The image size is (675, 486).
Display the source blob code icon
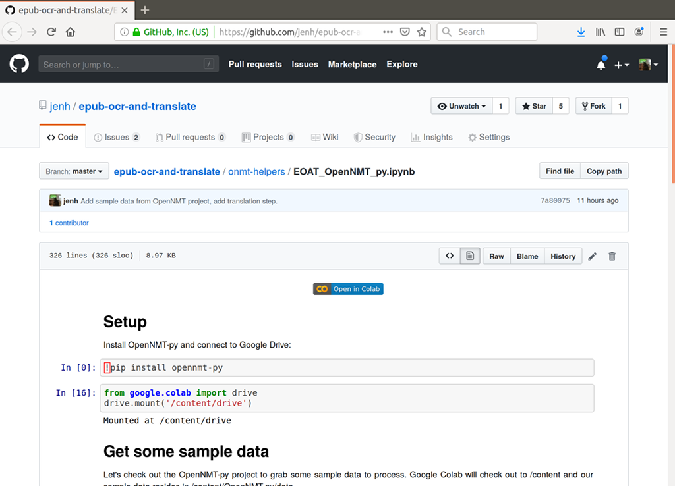[450, 256]
